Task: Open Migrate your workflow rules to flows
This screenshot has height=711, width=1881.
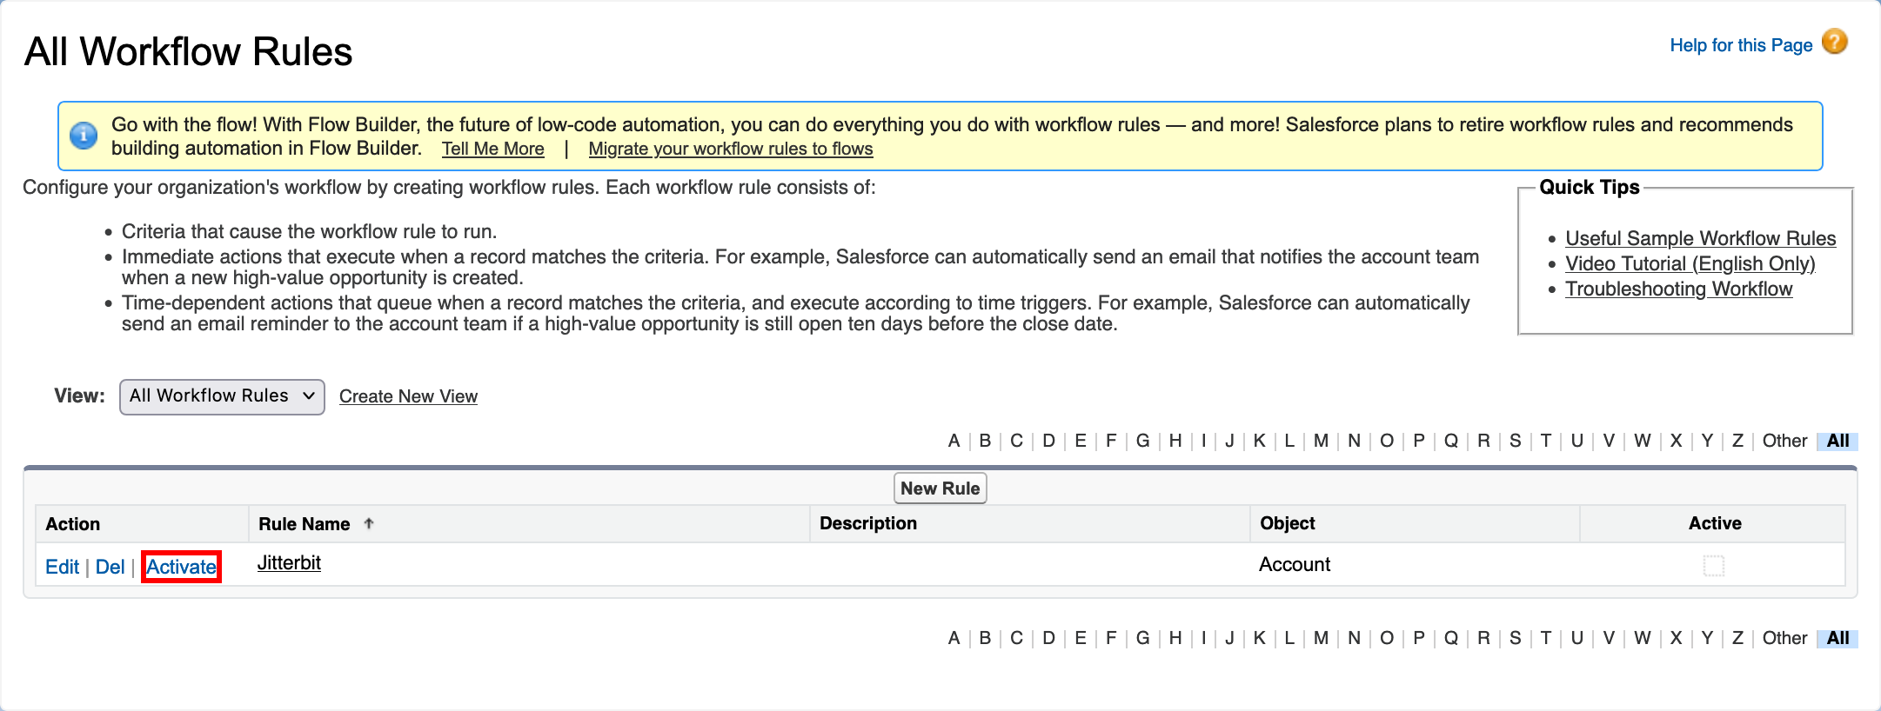Action: click(731, 149)
